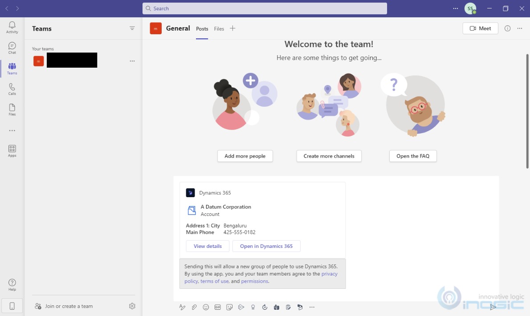Open the permissions link
This screenshot has height=316, width=530.
(x=254, y=281)
